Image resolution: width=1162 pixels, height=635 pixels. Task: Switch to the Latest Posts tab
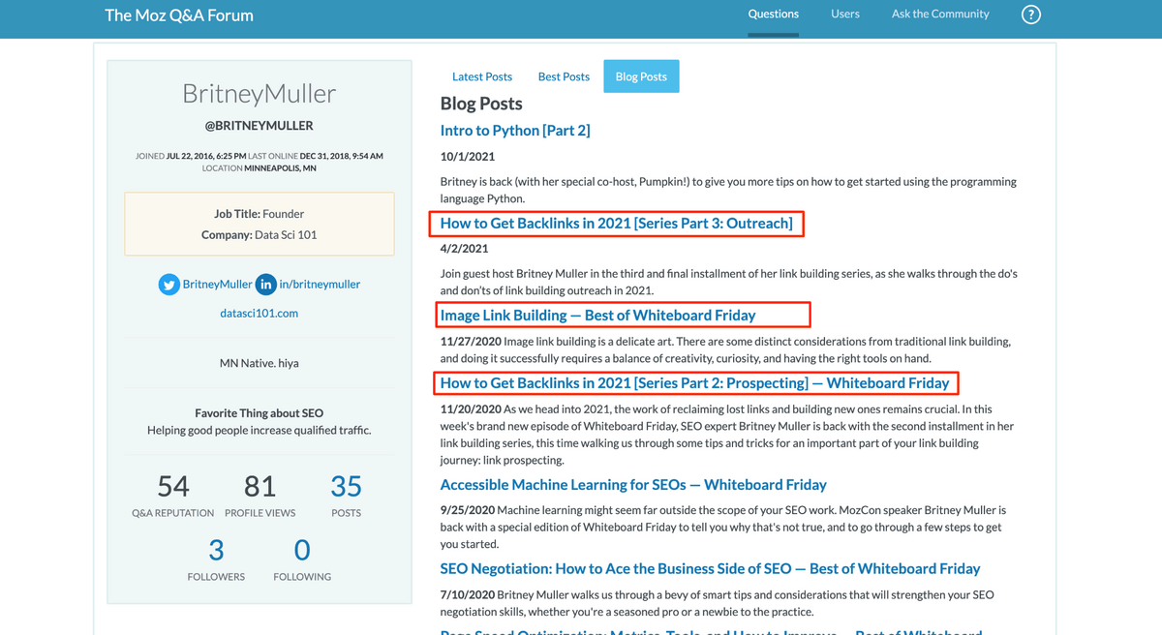(482, 76)
